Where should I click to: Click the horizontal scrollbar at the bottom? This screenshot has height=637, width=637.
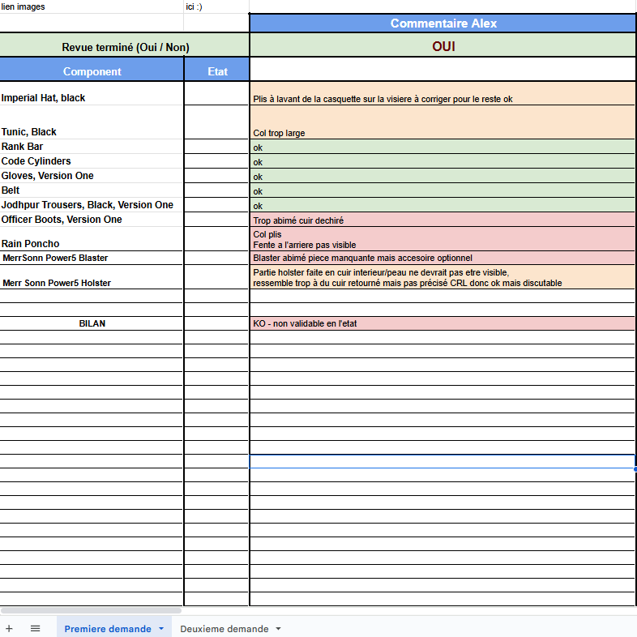(x=91, y=610)
